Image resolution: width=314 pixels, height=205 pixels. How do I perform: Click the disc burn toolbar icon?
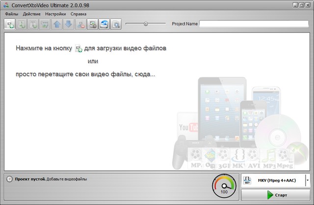[104, 24]
